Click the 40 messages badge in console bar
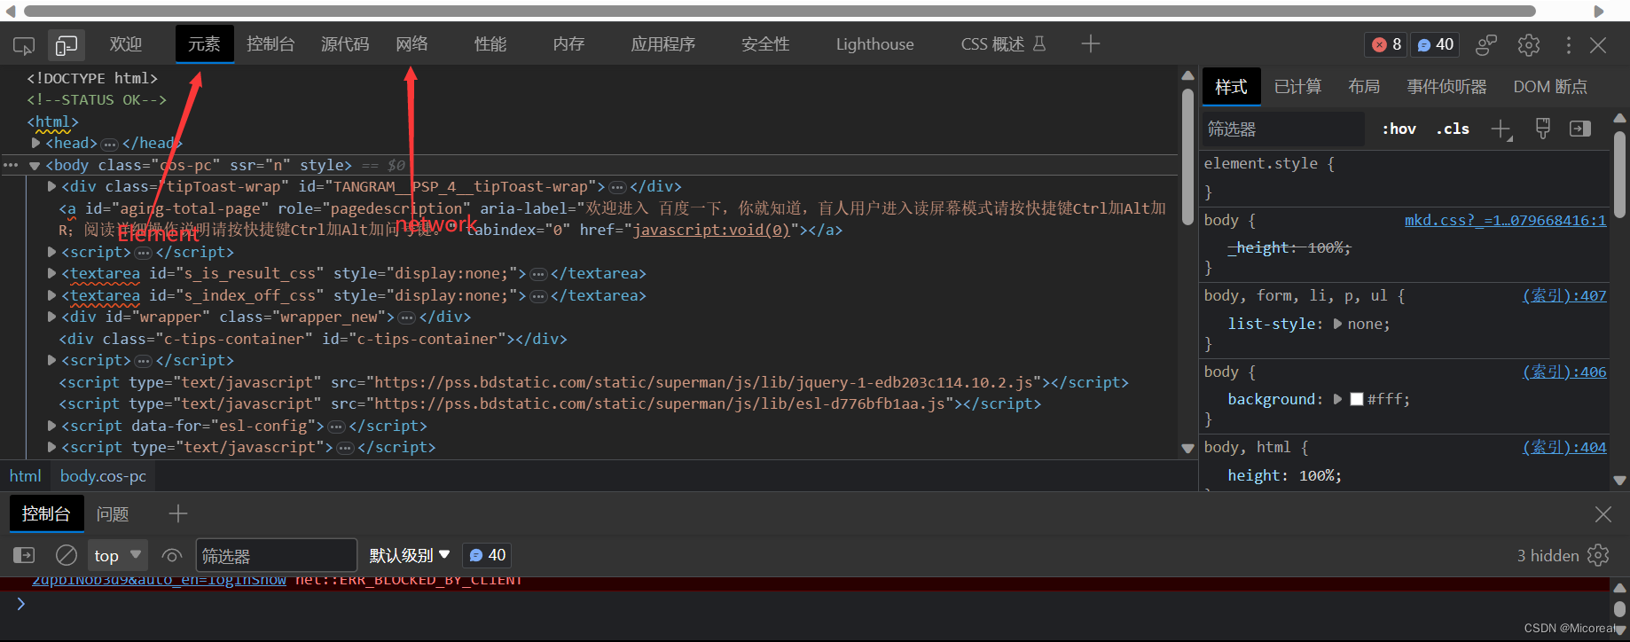 pos(488,555)
